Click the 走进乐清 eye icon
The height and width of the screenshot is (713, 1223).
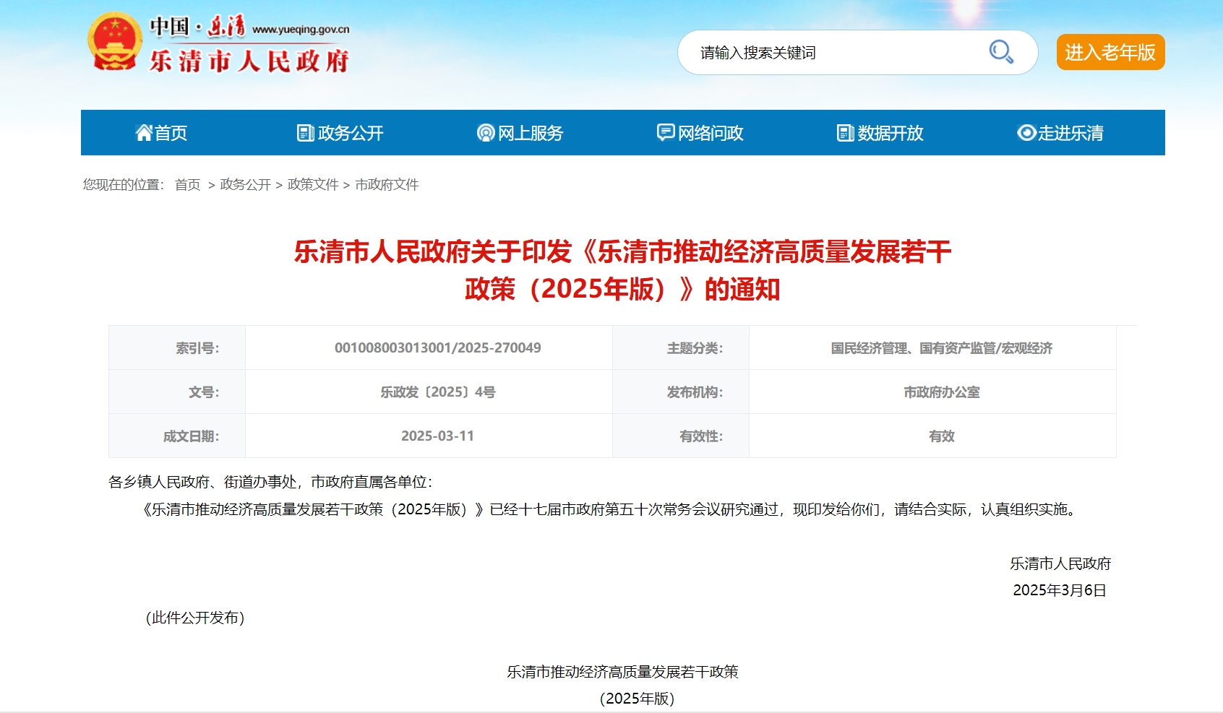click(1026, 133)
